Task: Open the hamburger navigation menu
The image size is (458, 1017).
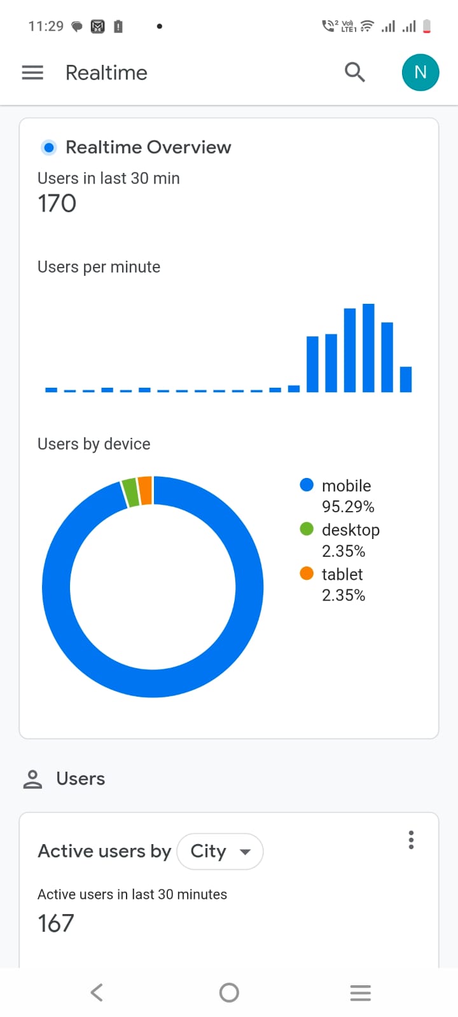Action: click(x=32, y=72)
